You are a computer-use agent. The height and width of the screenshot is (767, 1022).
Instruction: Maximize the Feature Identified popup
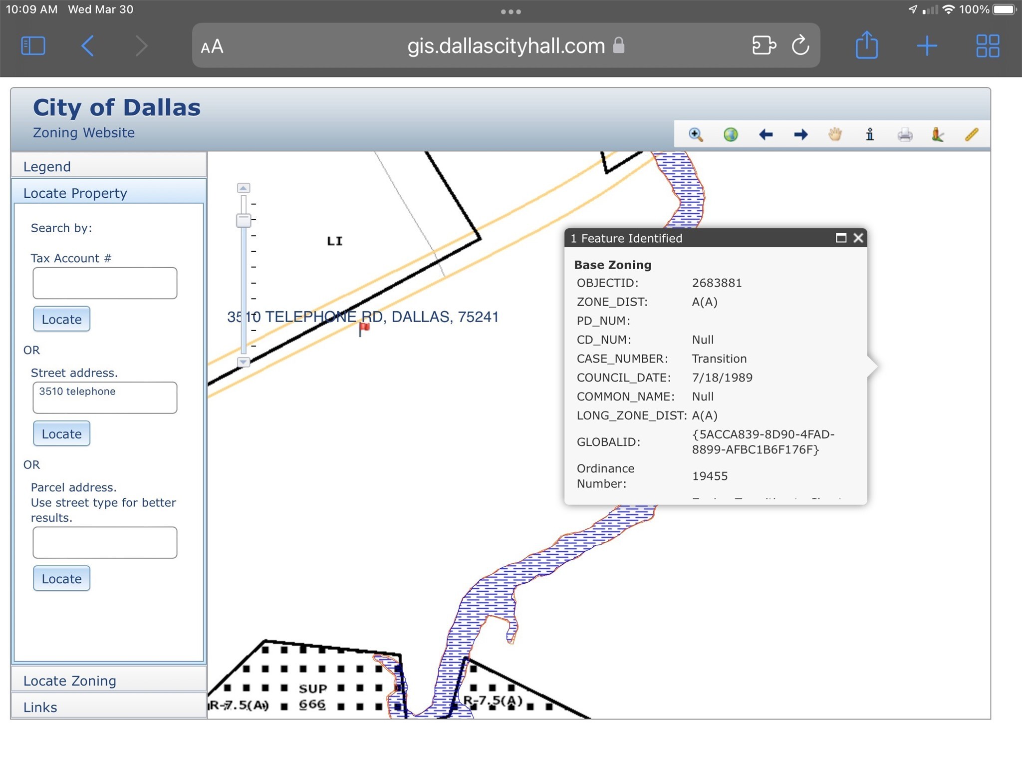pos(841,238)
